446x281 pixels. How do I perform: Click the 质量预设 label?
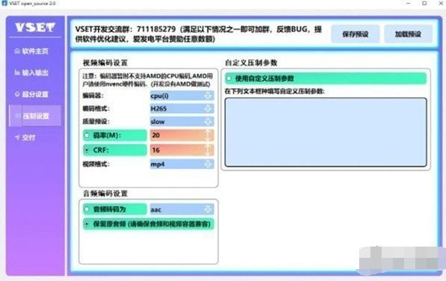(x=96, y=122)
